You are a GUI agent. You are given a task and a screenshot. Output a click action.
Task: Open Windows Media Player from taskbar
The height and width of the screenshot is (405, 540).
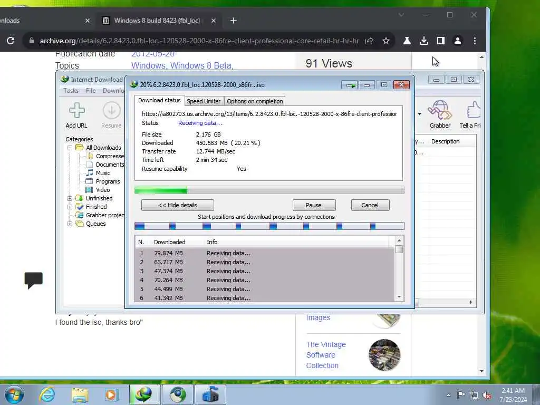click(x=111, y=395)
